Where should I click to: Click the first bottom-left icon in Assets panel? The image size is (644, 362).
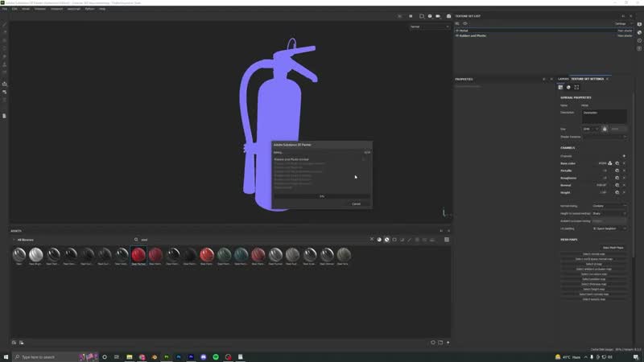14,343
